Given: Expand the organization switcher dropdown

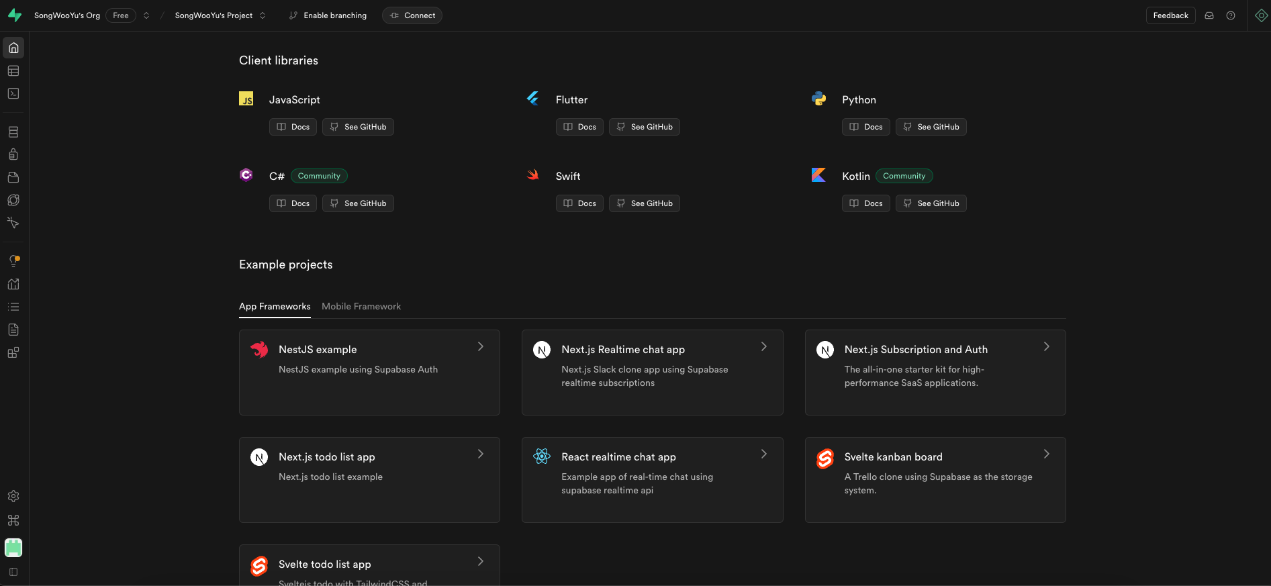Looking at the screenshot, I should click(x=146, y=15).
